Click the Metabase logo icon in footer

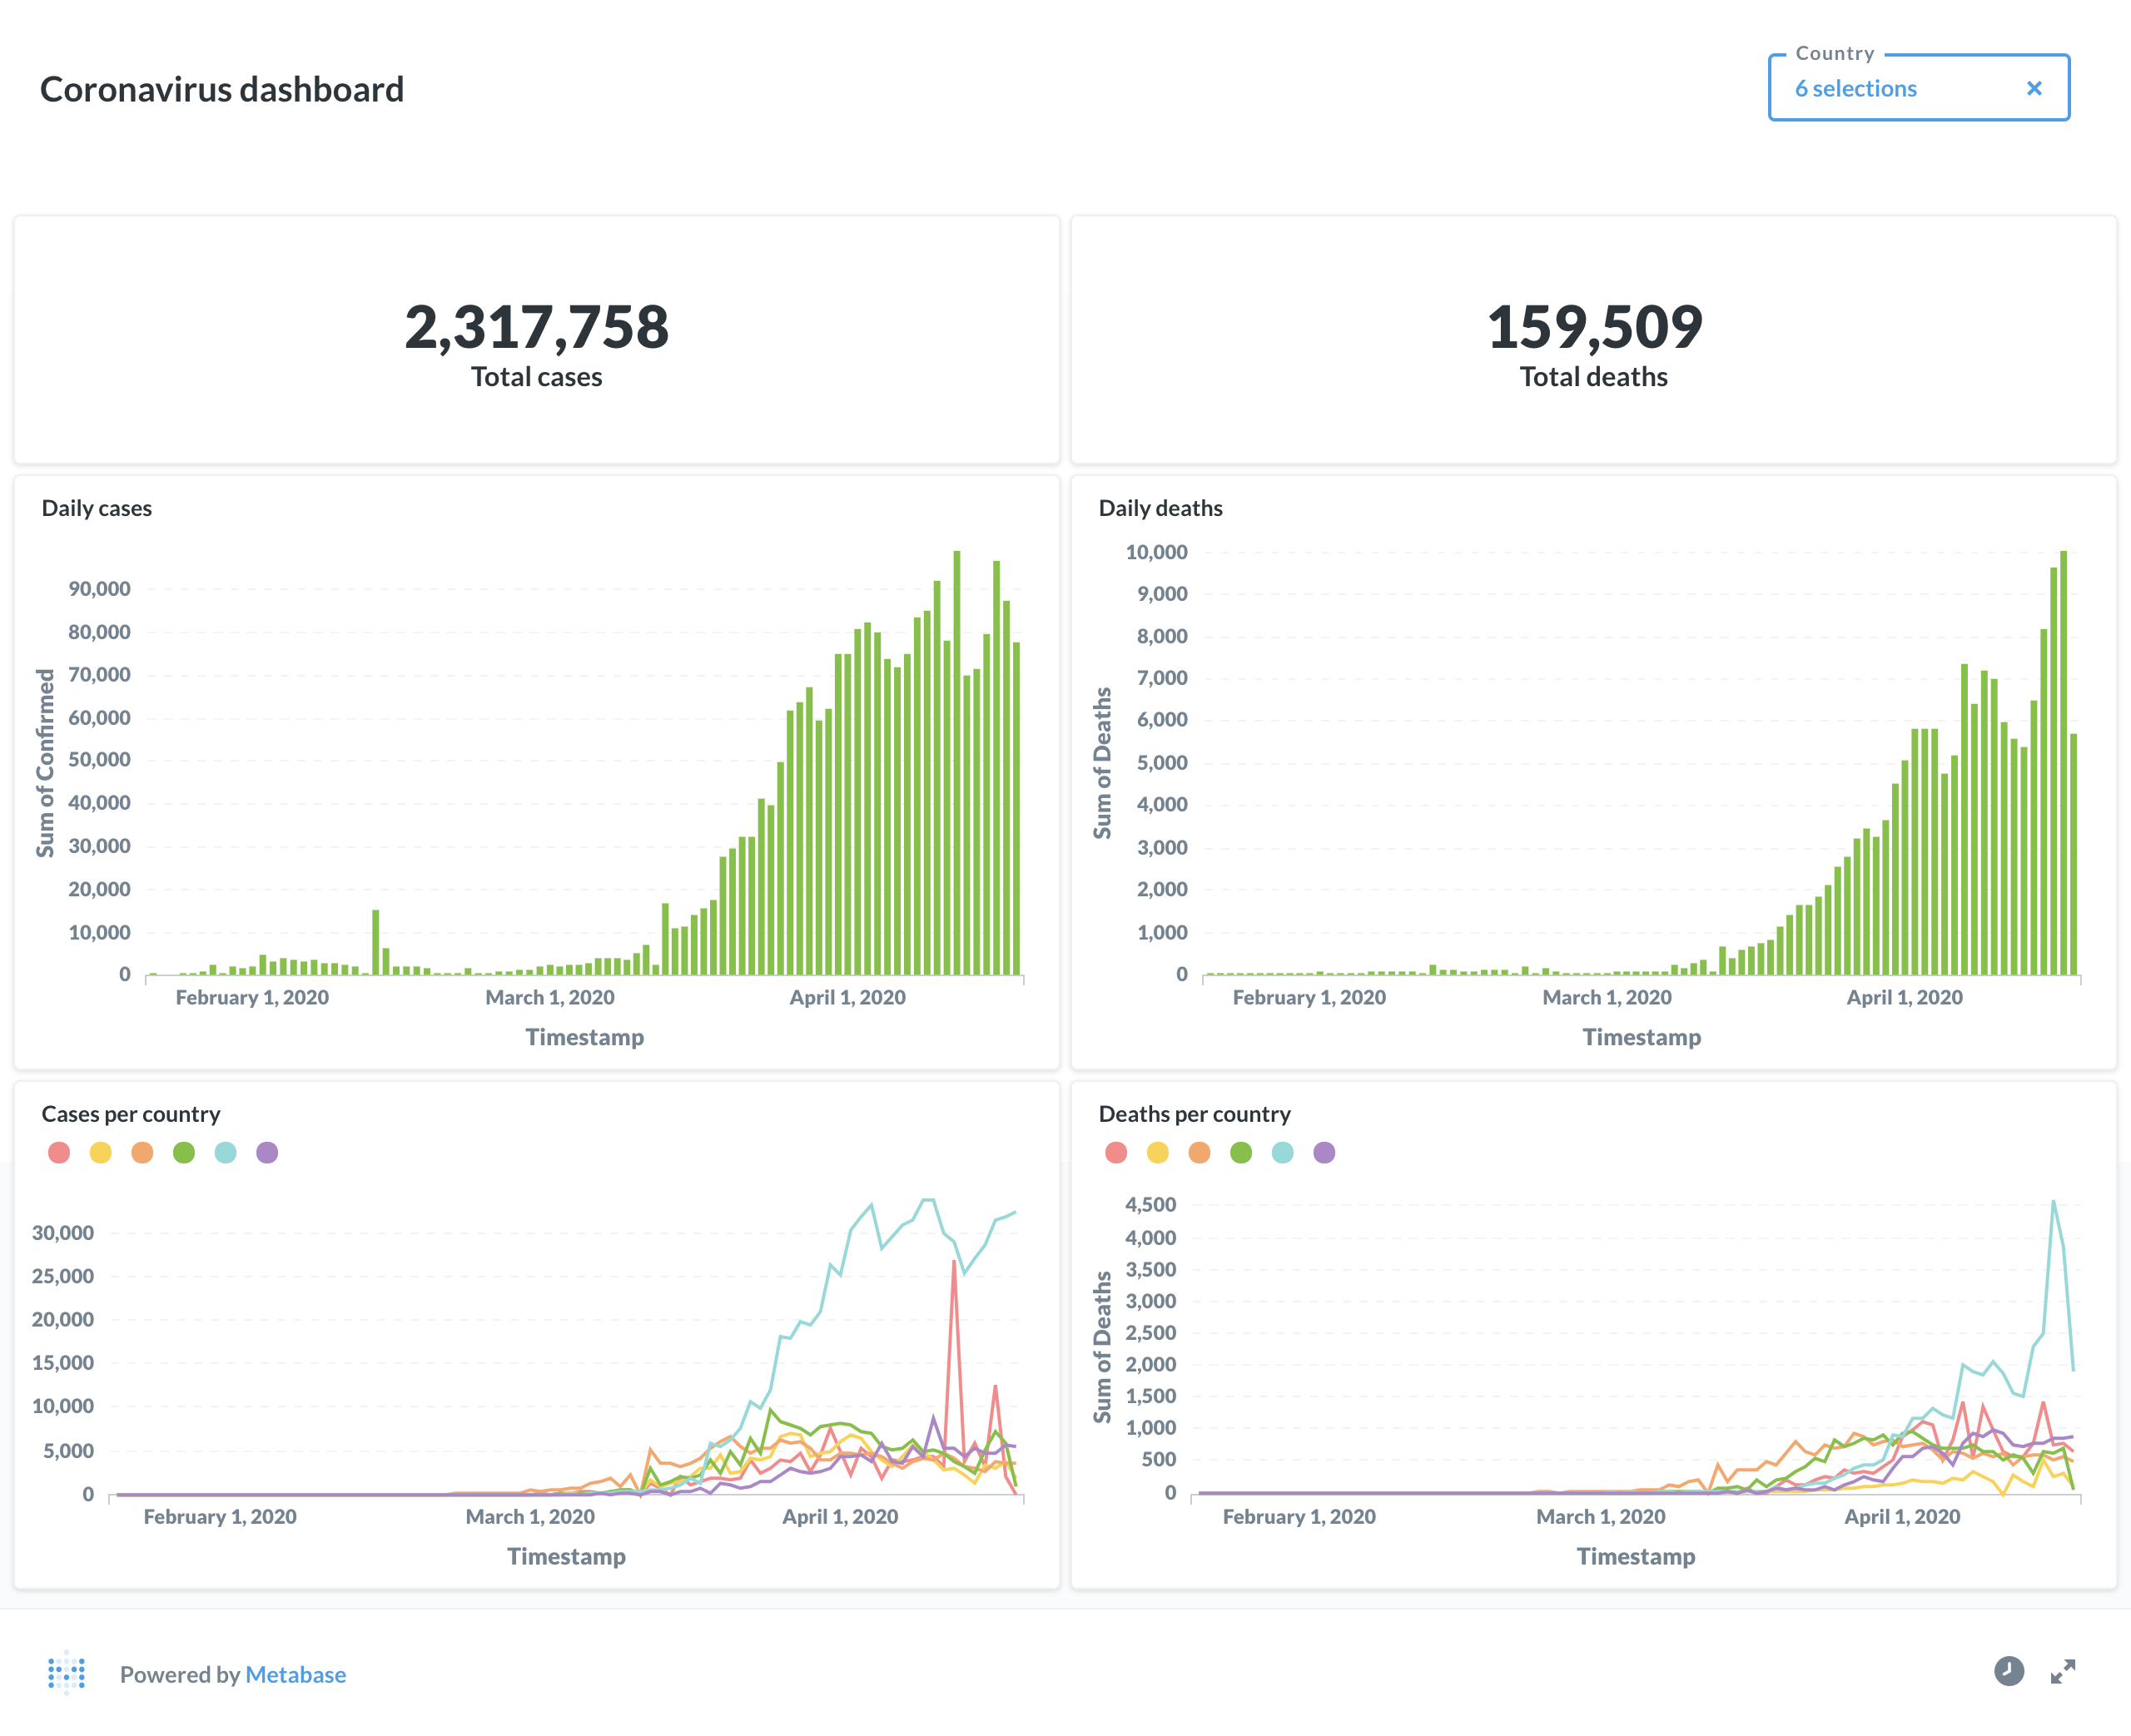point(67,1673)
